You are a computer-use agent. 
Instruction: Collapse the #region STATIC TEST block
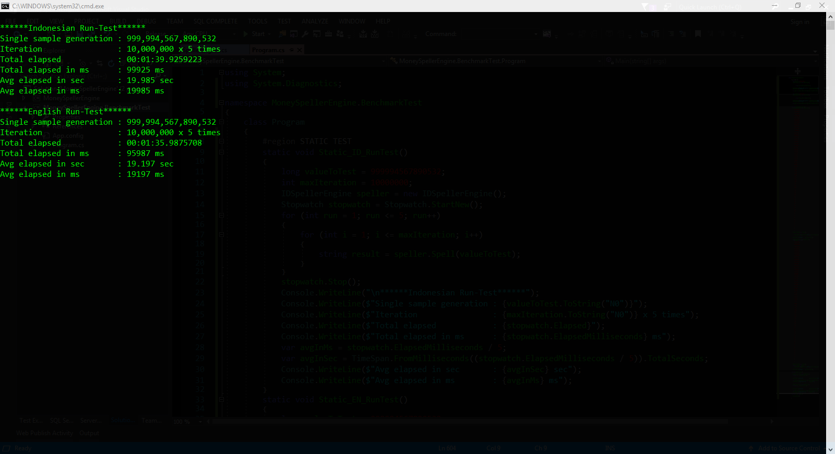point(221,141)
